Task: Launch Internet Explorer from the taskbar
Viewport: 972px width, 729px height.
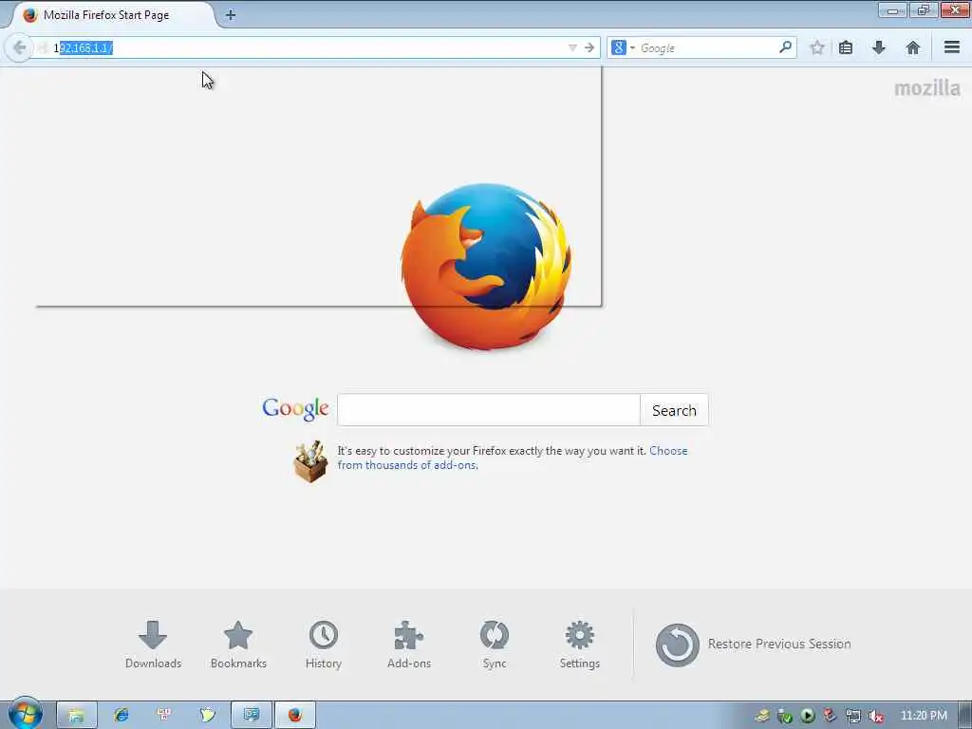Action: tap(121, 715)
